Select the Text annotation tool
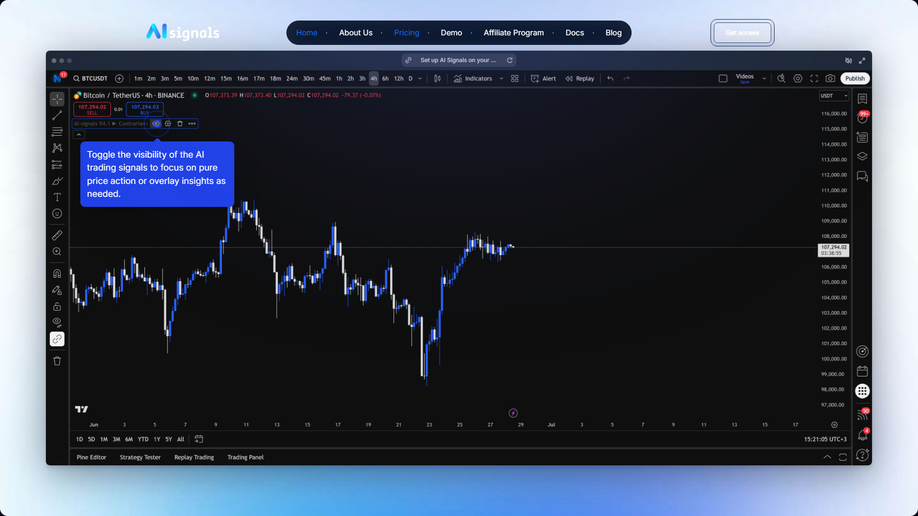The height and width of the screenshot is (516, 918). tap(57, 197)
